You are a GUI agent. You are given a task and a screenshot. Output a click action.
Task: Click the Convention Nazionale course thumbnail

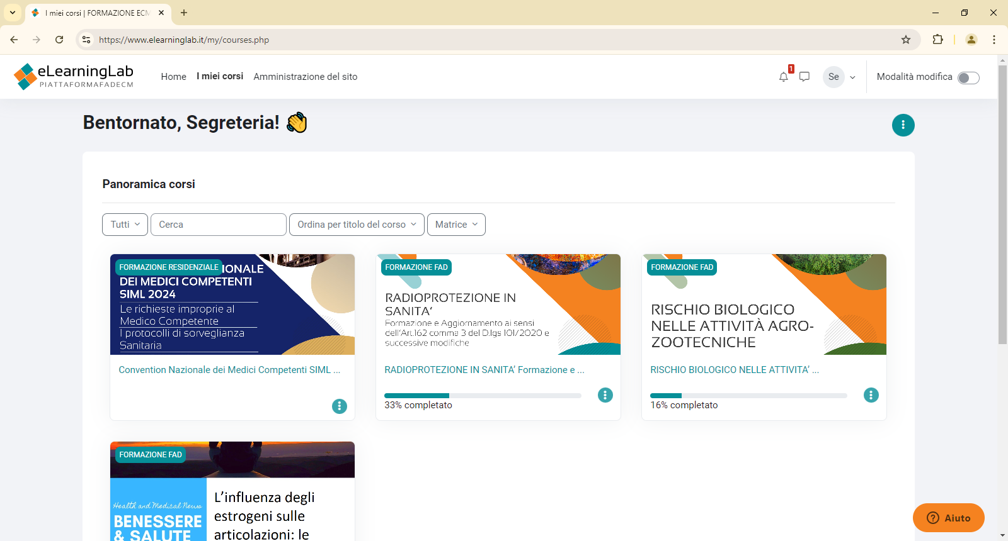(232, 304)
